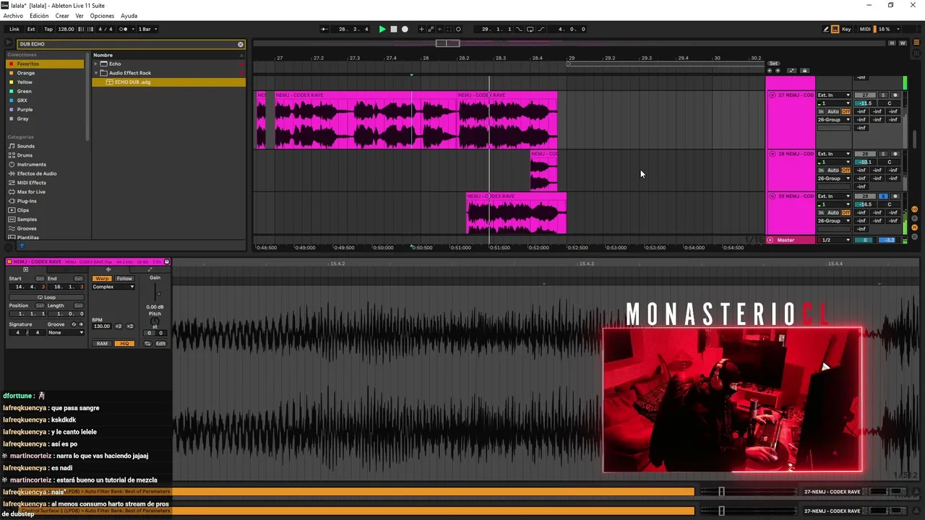Toggle the clip Loop button
The image size is (925, 520).
[46, 298]
